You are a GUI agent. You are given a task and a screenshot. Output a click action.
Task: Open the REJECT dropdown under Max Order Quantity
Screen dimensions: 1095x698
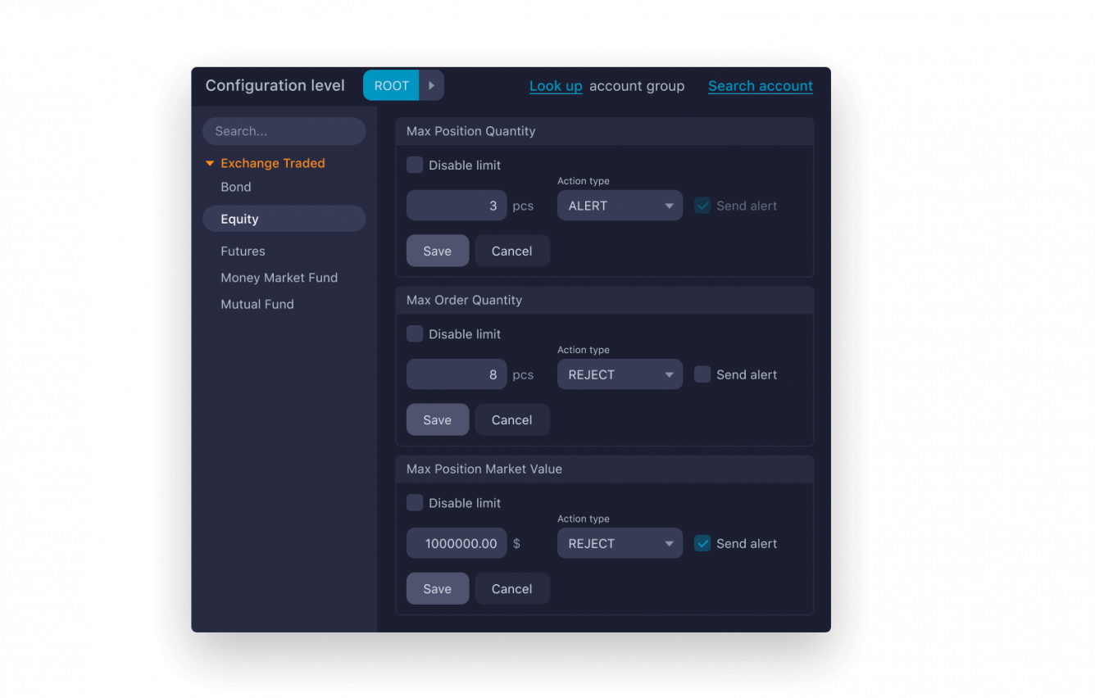point(620,374)
